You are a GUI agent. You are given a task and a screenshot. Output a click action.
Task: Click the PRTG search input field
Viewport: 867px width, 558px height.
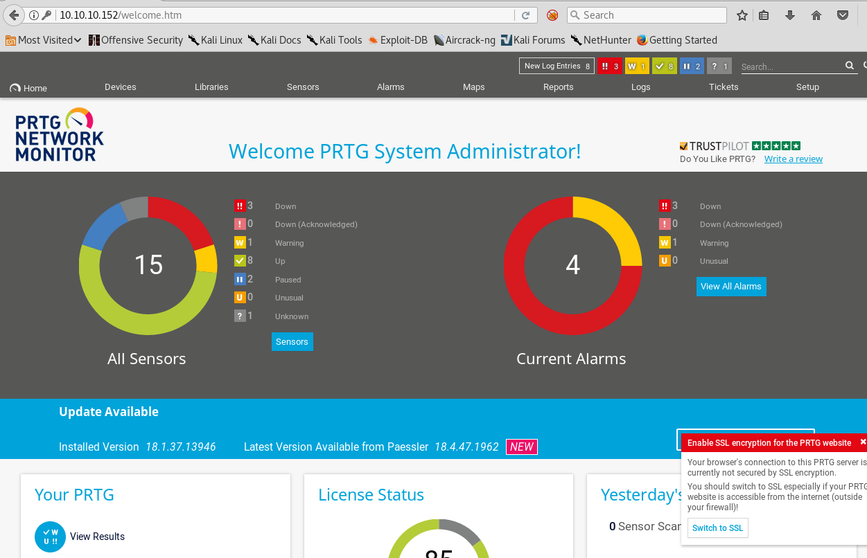click(790, 67)
